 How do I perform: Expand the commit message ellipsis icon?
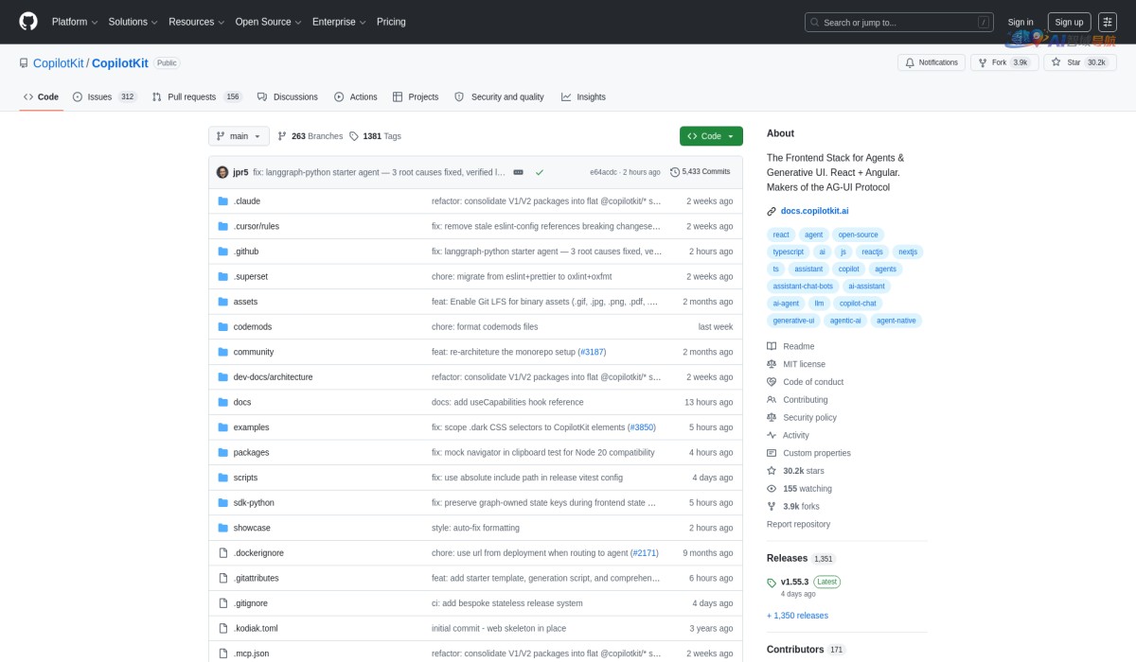[x=518, y=172]
